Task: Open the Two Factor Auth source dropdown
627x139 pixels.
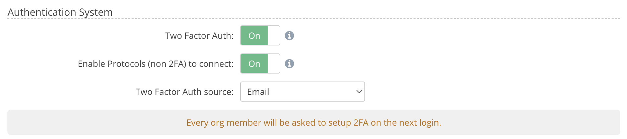Action: pos(302,92)
